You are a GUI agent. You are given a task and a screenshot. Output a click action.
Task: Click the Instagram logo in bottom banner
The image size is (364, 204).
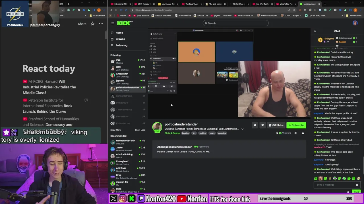click(x=123, y=199)
